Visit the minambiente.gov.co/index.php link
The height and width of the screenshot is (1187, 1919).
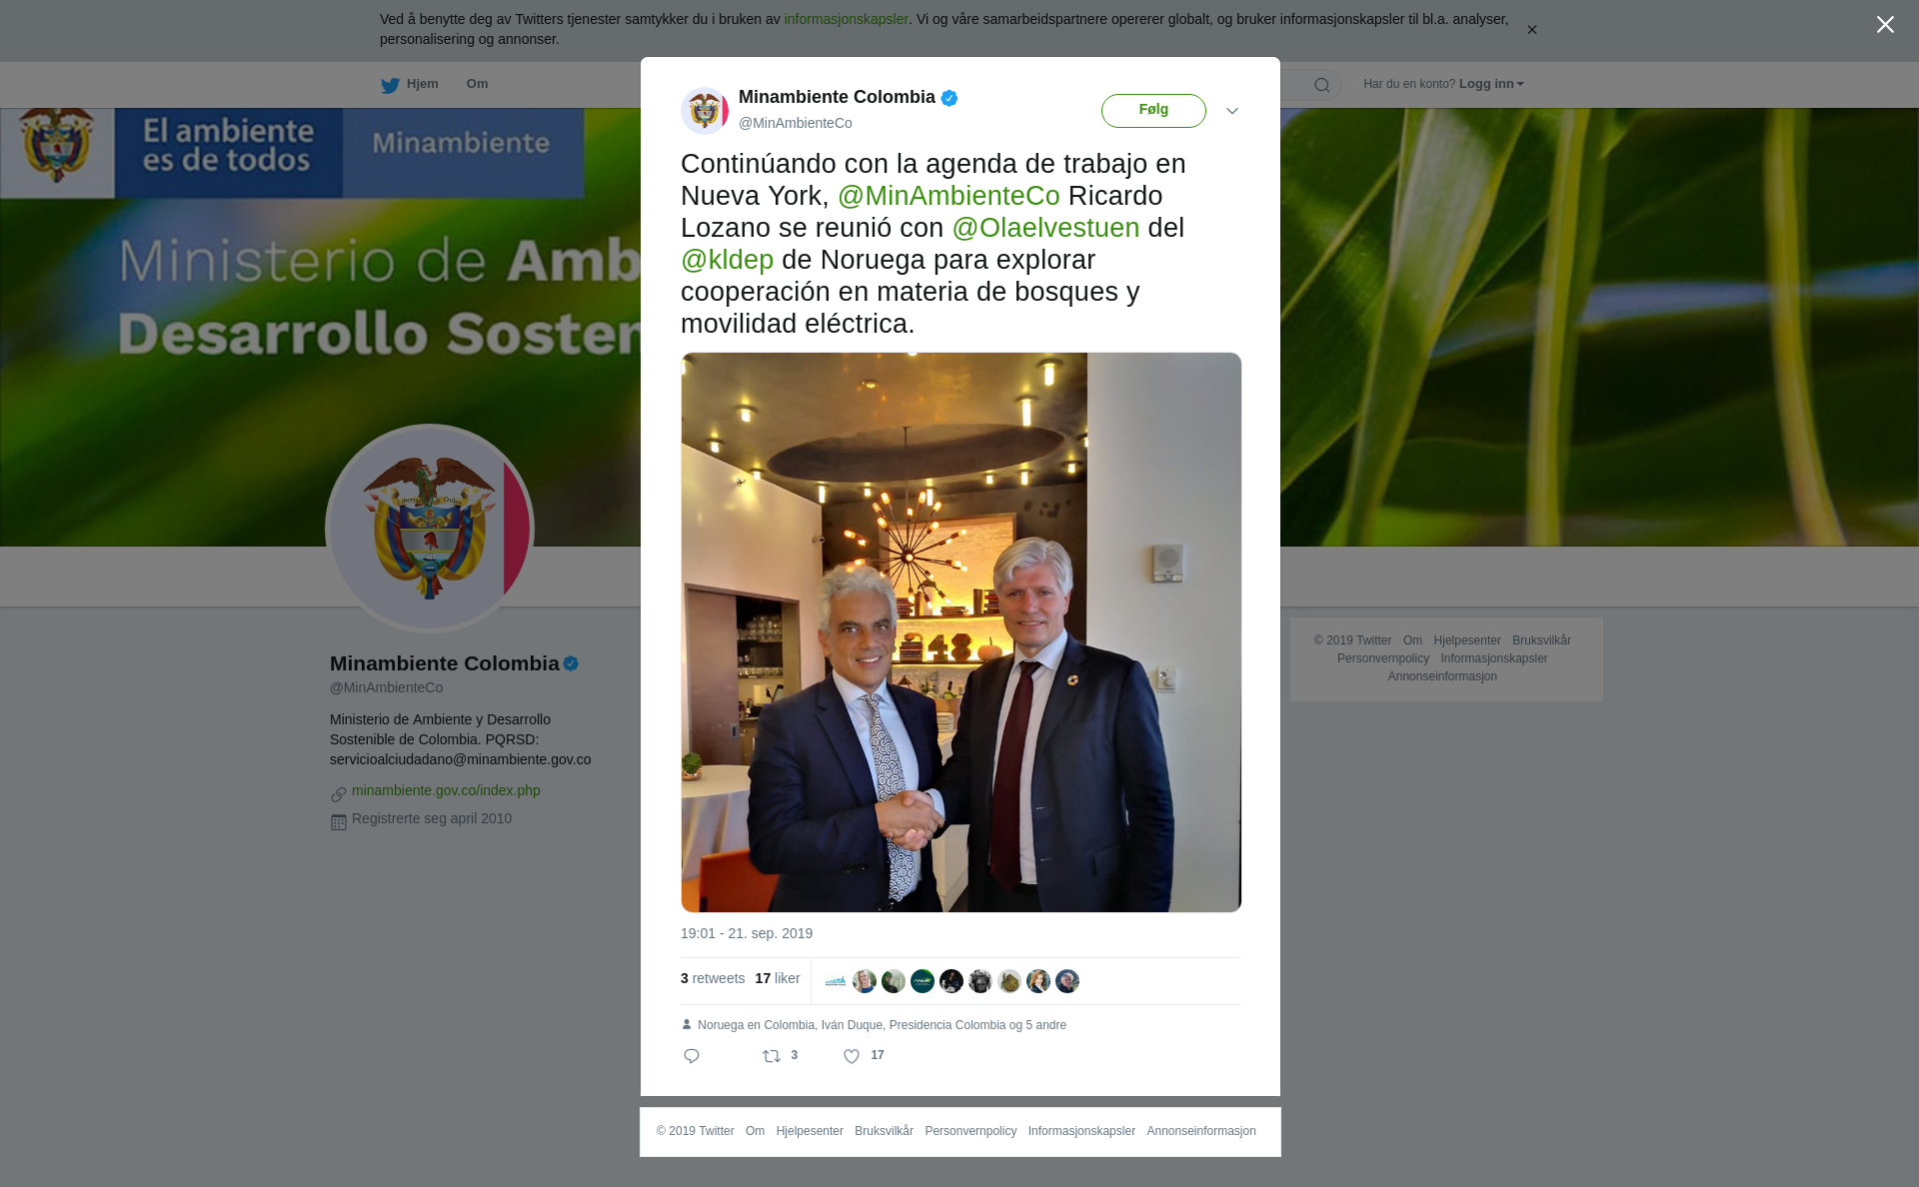tap(446, 790)
